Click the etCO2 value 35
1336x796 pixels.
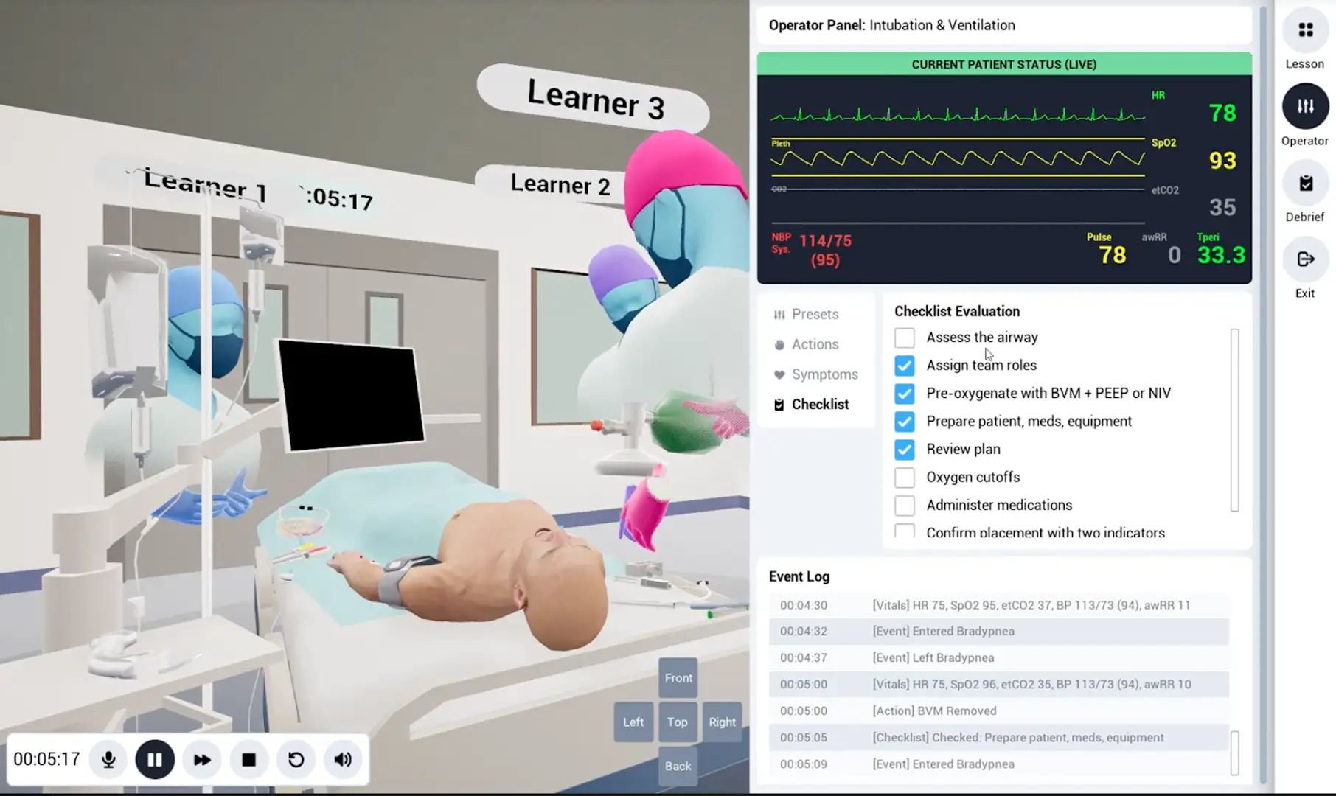pyautogui.click(x=1222, y=207)
